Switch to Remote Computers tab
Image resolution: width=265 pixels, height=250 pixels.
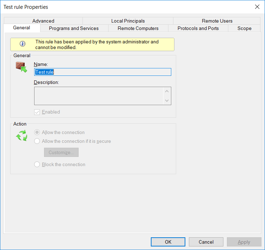click(138, 28)
